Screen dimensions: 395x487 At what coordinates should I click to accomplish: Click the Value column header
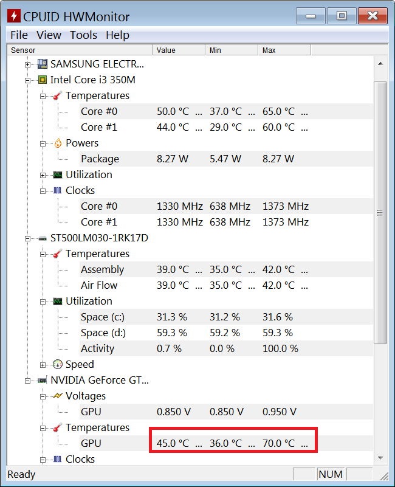[179, 50]
